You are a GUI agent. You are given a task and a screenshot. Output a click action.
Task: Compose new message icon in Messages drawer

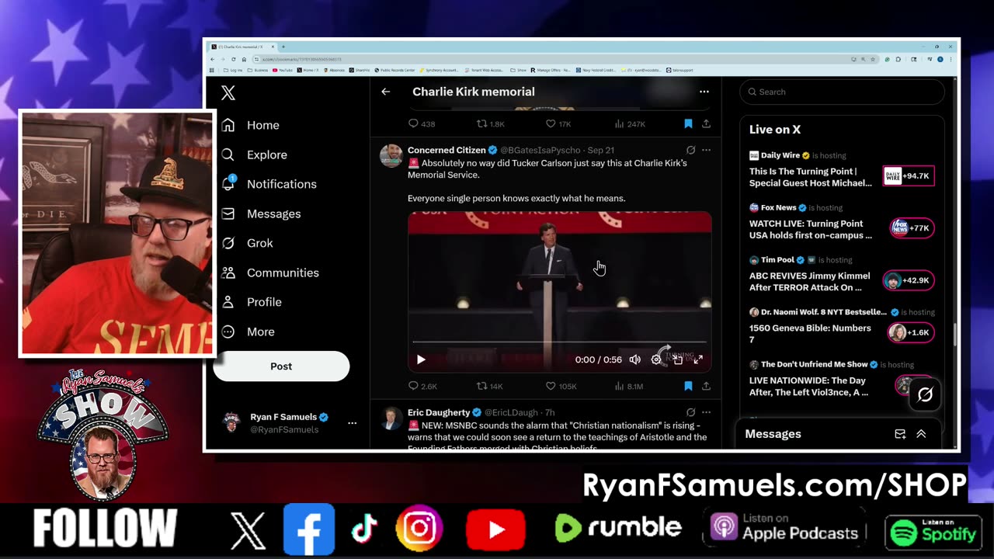[x=900, y=434]
